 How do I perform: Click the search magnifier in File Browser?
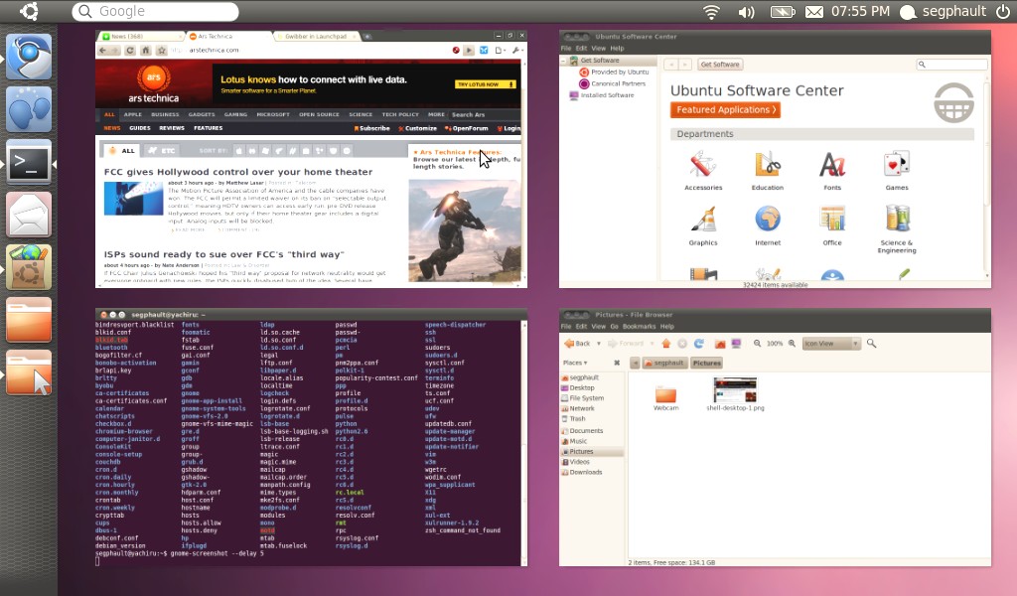click(871, 343)
